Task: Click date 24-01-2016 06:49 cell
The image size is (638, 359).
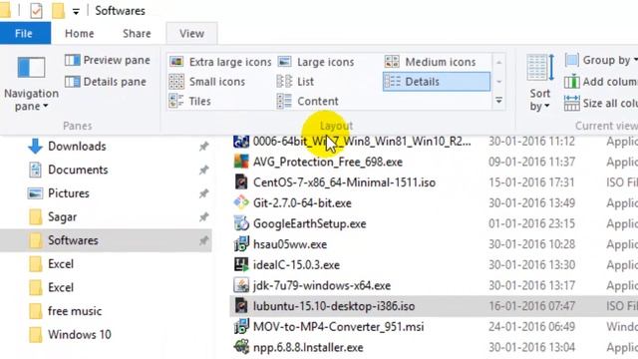Action: coord(531,327)
